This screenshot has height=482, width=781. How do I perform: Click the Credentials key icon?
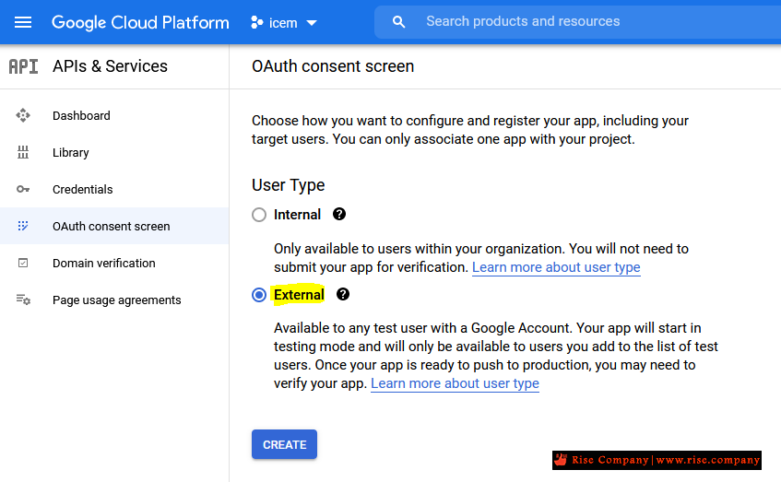coord(23,189)
